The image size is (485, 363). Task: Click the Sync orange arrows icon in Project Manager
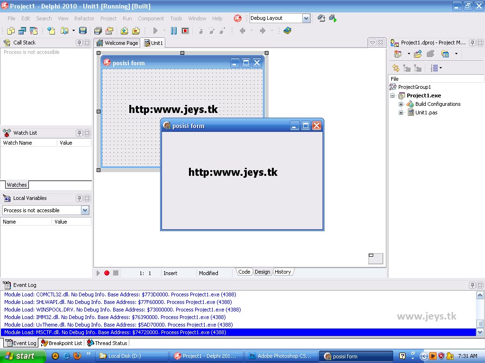pos(395,68)
